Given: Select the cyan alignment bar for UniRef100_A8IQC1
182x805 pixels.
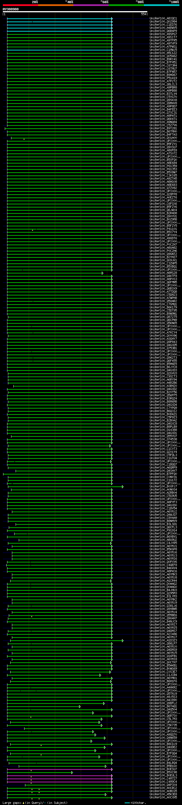Looking at the screenshot, I should pos(60,19).
